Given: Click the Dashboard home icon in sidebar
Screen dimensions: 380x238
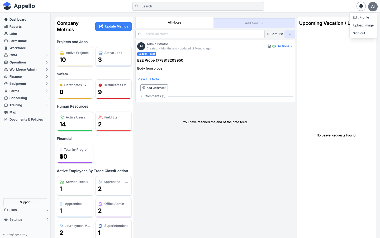Looking at the screenshot, I should pos(6,20).
